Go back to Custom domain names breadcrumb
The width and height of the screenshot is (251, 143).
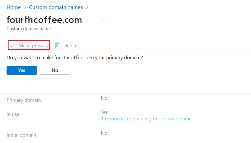(56, 7)
